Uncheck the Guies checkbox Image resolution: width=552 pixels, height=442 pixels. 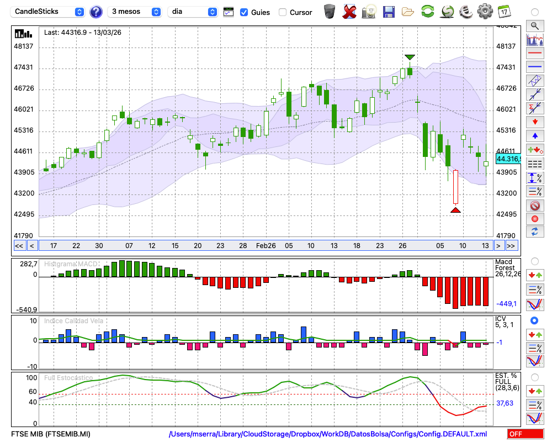point(243,12)
